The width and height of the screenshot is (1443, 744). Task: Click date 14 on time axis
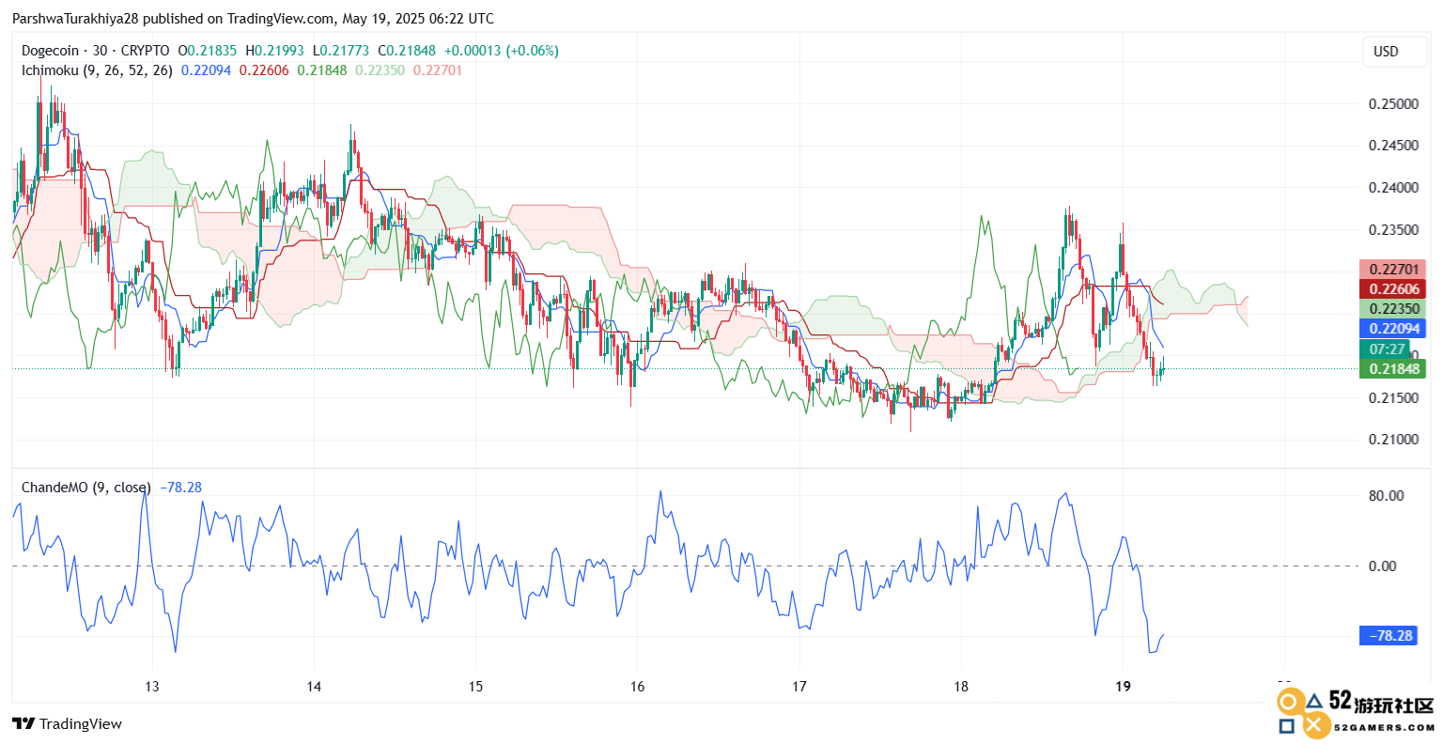314,687
